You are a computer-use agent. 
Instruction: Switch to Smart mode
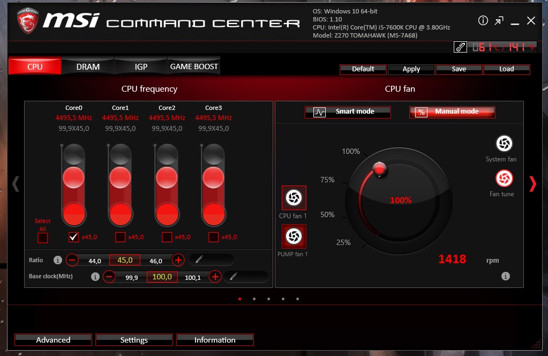348,112
